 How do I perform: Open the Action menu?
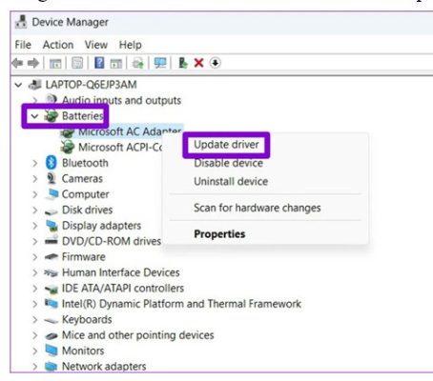pos(58,45)
